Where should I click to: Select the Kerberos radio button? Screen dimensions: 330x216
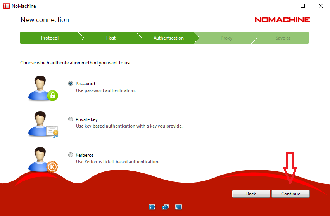(x=71, y=155)
